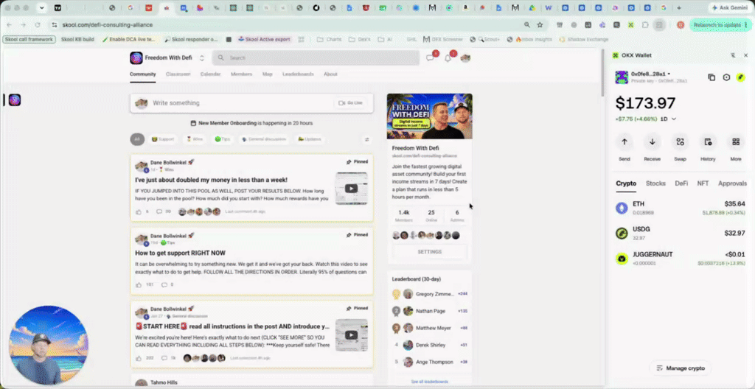Open the Skool KB build bookmark

click(77, 40)
